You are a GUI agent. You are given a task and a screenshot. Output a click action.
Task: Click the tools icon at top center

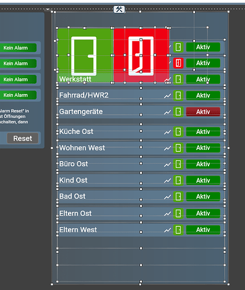(x=119, y=9)
